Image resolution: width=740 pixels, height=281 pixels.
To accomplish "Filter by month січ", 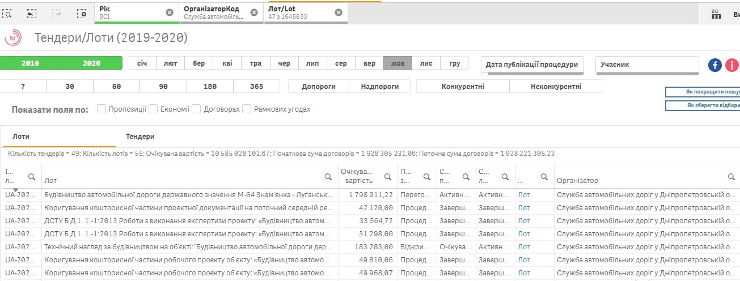I will 142,63.
